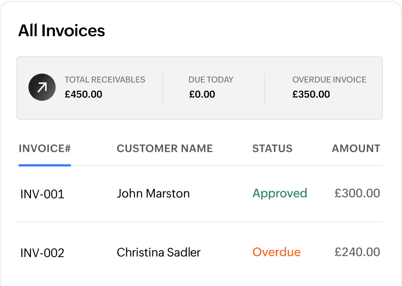Click the Approved status label

click(280, 193)
